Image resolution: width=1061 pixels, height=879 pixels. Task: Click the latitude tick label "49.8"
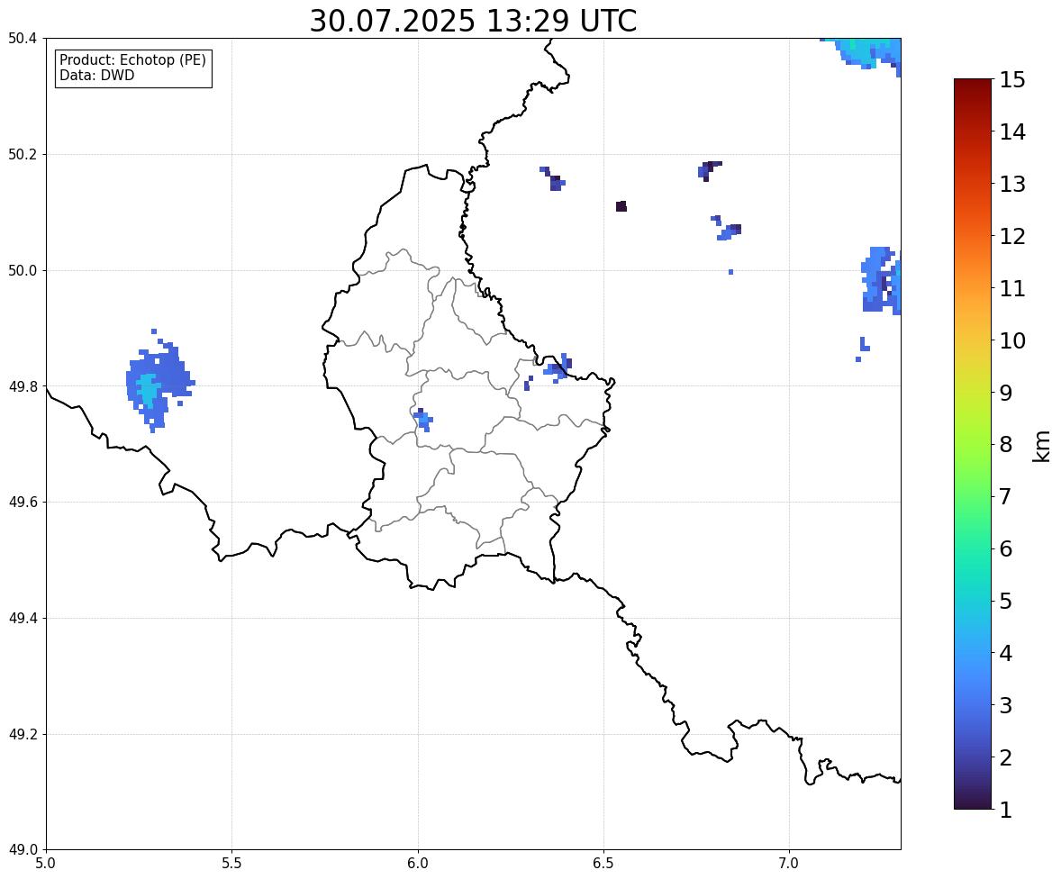[23, 386]
